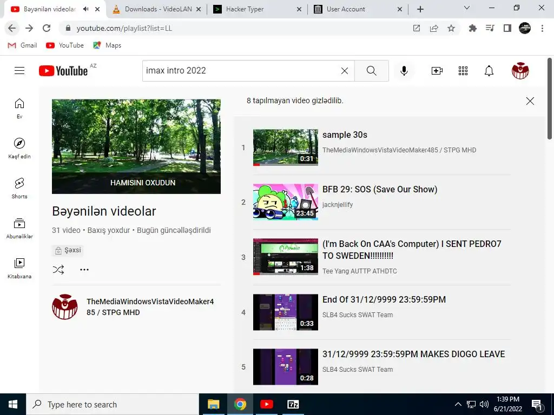Dismiss the hidden videos notice
The height and width of the screenshot is (415, 554).
(x=530, y=101)
